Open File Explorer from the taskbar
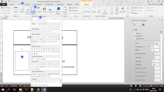The height and width of the screenshot is (92, 164). [x=20, y=89]
